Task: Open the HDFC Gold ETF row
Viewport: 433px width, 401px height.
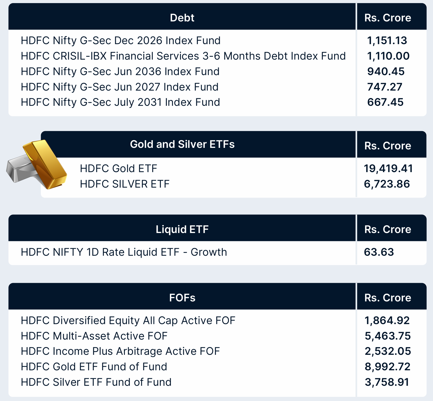Action: [119, 169]
